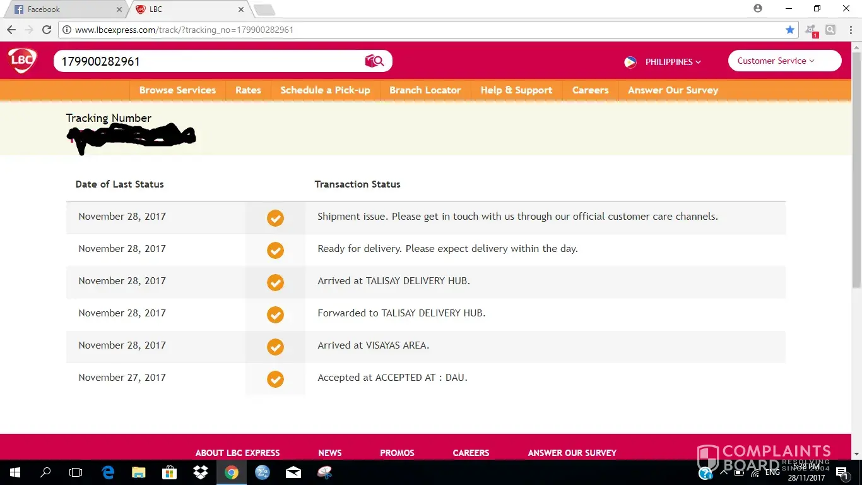Launch Microsoft Edge from the taskbar

108,472
